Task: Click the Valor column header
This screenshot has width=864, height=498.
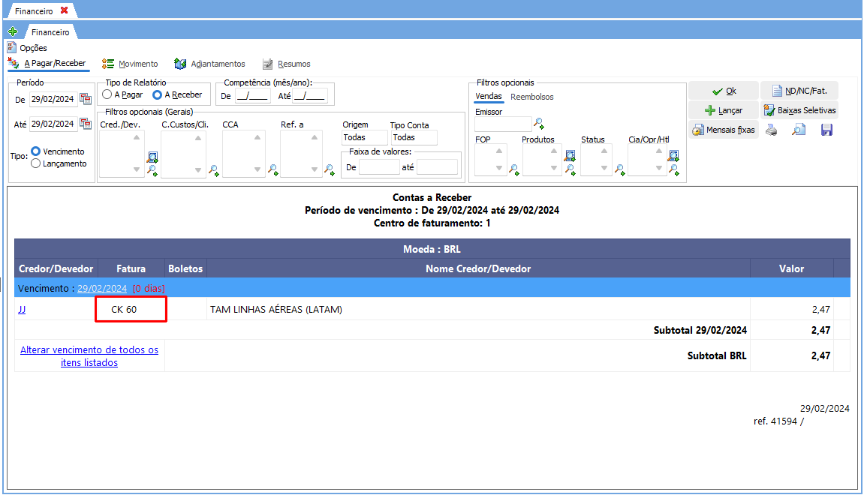Action: 791,268
